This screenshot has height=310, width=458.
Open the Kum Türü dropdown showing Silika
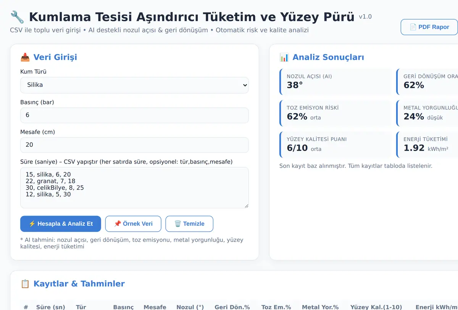(134, 85)
